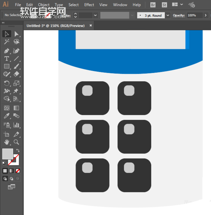This screenshot has height=215, width=211.
Task: Select the Pen tool
Action: point(7,51)
